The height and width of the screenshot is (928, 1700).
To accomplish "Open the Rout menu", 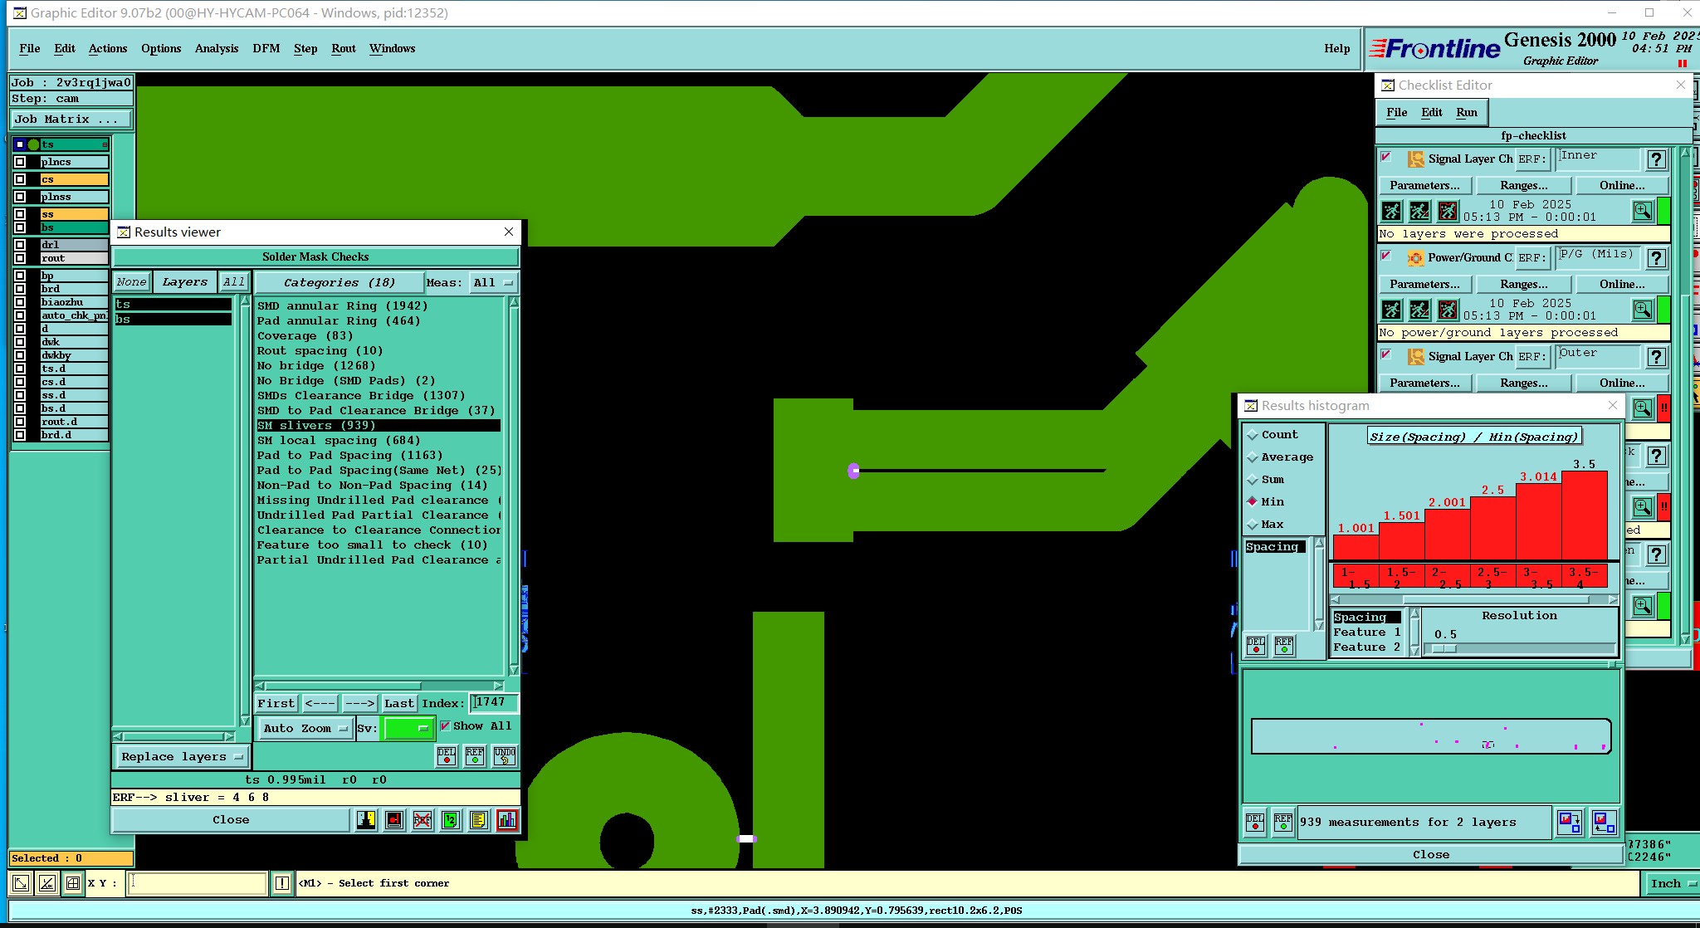I will (x=344, y=48).
